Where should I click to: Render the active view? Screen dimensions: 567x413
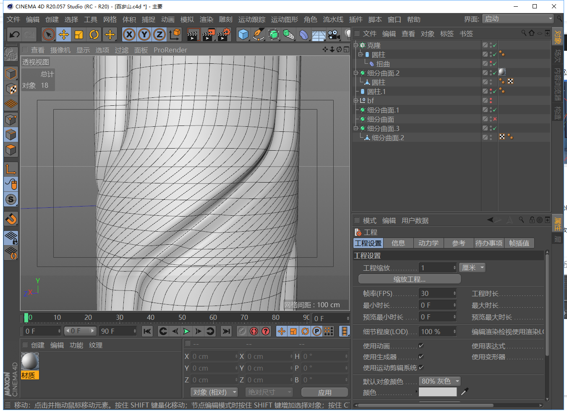193,34
